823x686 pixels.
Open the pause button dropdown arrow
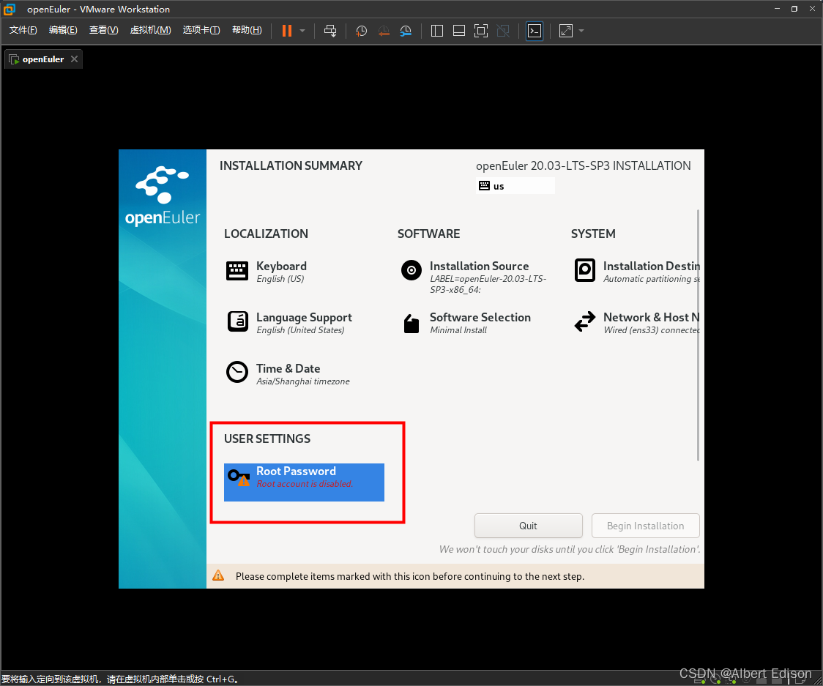pyautogui.click(x=301, y=30)
